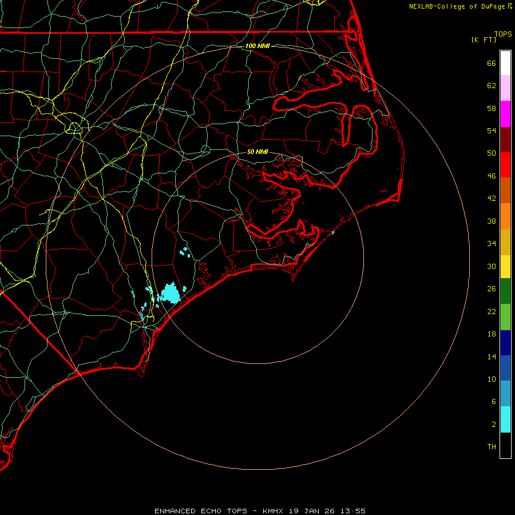Click the legend value '46'
This screenshot has height=515, width=515.
coord(492,176)
